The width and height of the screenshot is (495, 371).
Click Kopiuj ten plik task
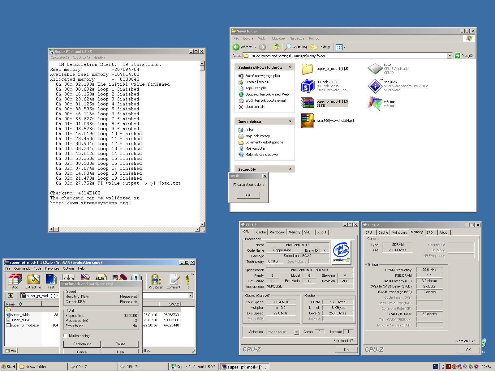coord(256,88)
